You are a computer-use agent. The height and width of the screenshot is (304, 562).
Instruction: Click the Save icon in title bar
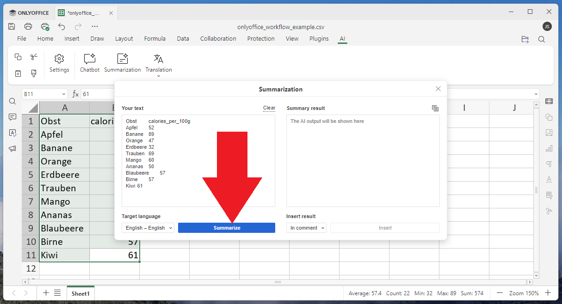[12, 26]
